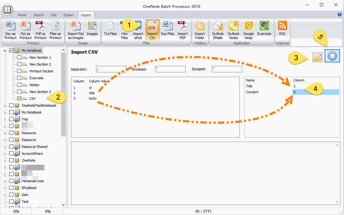Open the Import ePub tool

coord(138,30)
